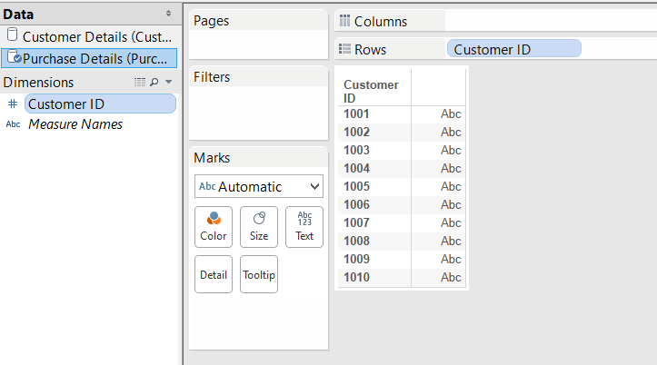Click the Columns shelf icon

[344, 20]
